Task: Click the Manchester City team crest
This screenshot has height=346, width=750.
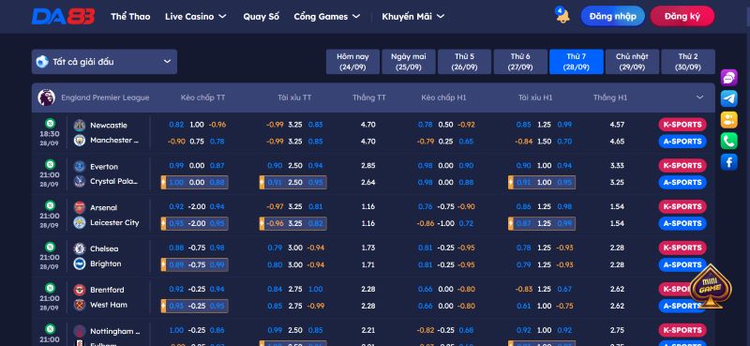Action: coord(80,141)
